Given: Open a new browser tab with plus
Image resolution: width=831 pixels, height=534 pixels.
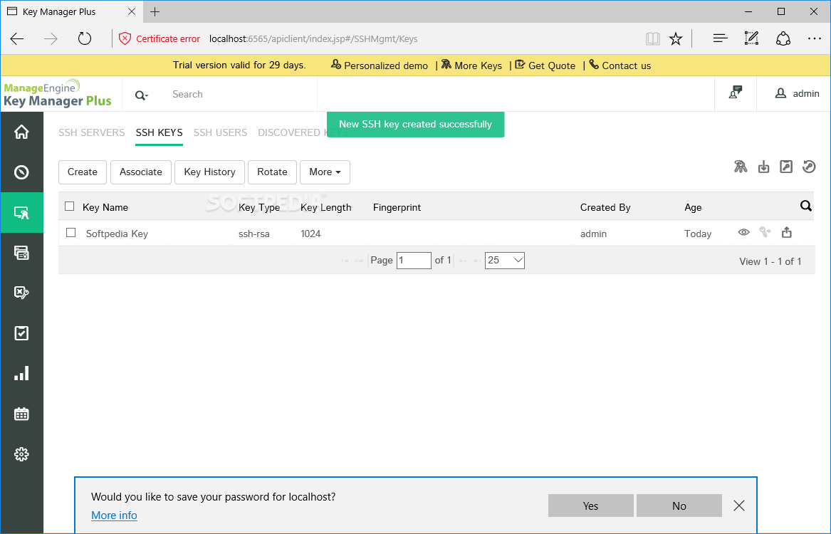Looking at the screenshot, I should point(155,11).
